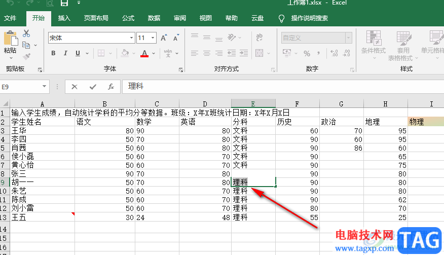
Task: Click the Select All corner triangle
Action: pos(5,103)
